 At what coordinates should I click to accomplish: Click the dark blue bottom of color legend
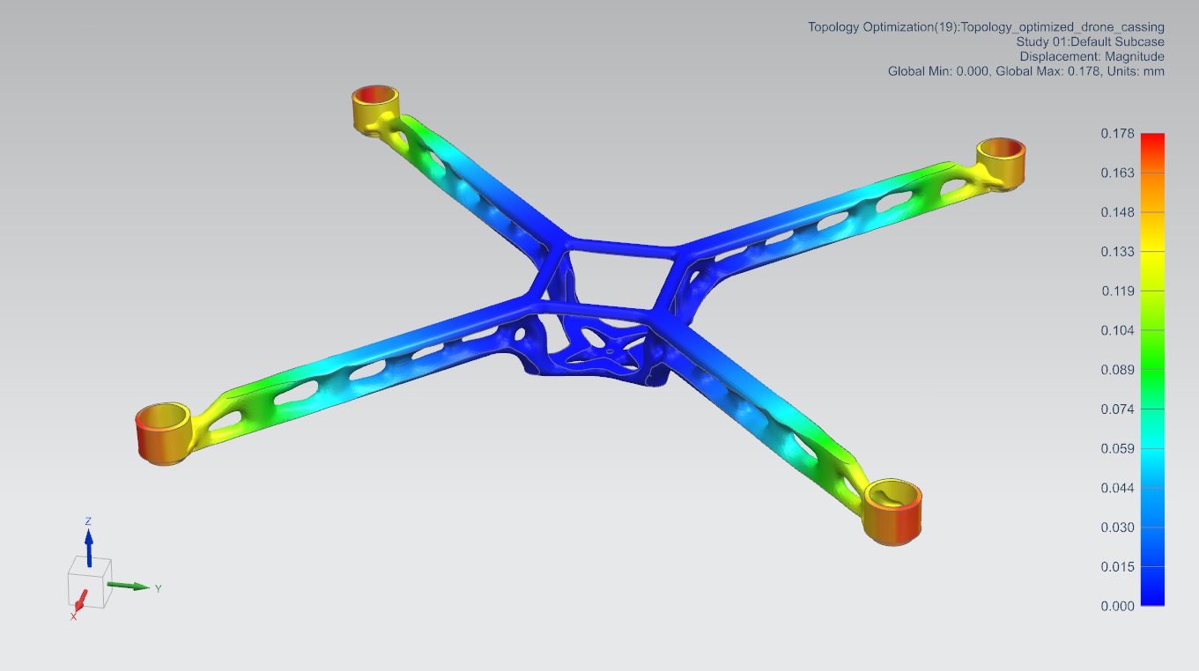tap(1151, 594)
